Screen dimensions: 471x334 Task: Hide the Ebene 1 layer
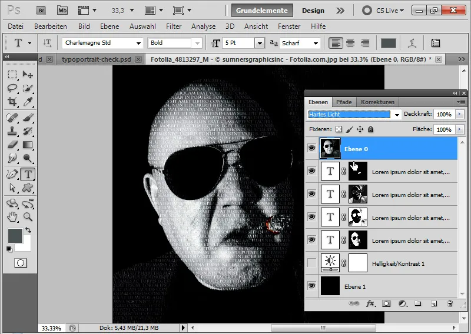point(312,286)
